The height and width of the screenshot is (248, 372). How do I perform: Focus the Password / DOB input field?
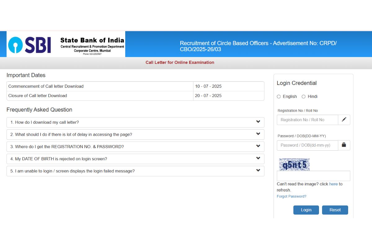pyautogui.click(x=308, y=145)
